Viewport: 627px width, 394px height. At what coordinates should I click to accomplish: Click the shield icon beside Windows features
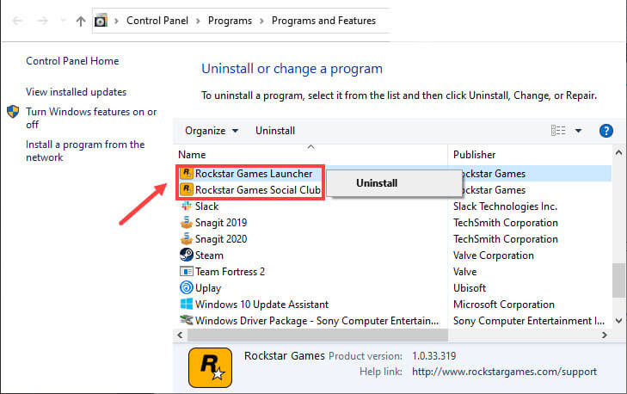pyautogui.click(x=13, y=112)
